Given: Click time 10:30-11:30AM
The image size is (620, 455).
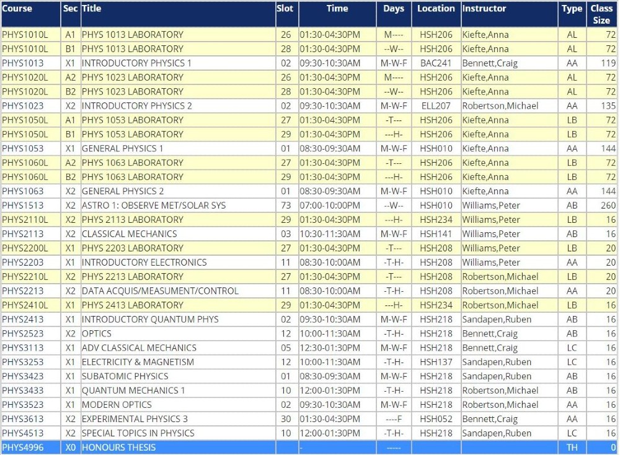Looking at the screenshot, I should tap(330, 234).
